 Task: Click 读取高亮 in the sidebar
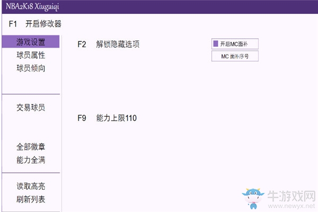[31, 186]
